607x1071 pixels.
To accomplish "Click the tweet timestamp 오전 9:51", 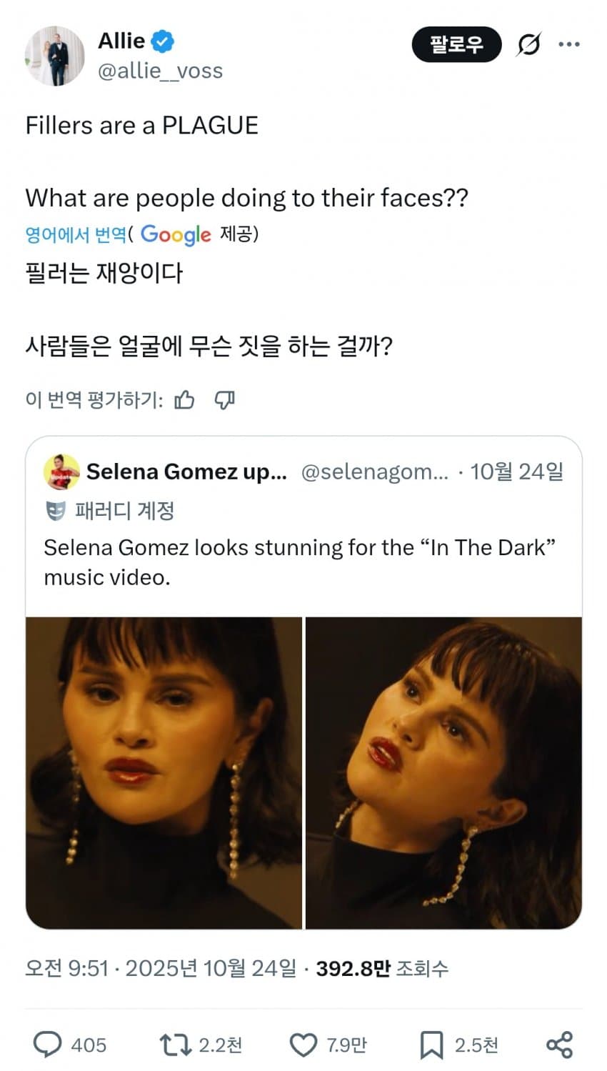I will 66,968.
